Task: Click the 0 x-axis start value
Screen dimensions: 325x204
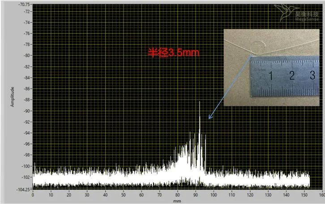Action: [33, 195]
